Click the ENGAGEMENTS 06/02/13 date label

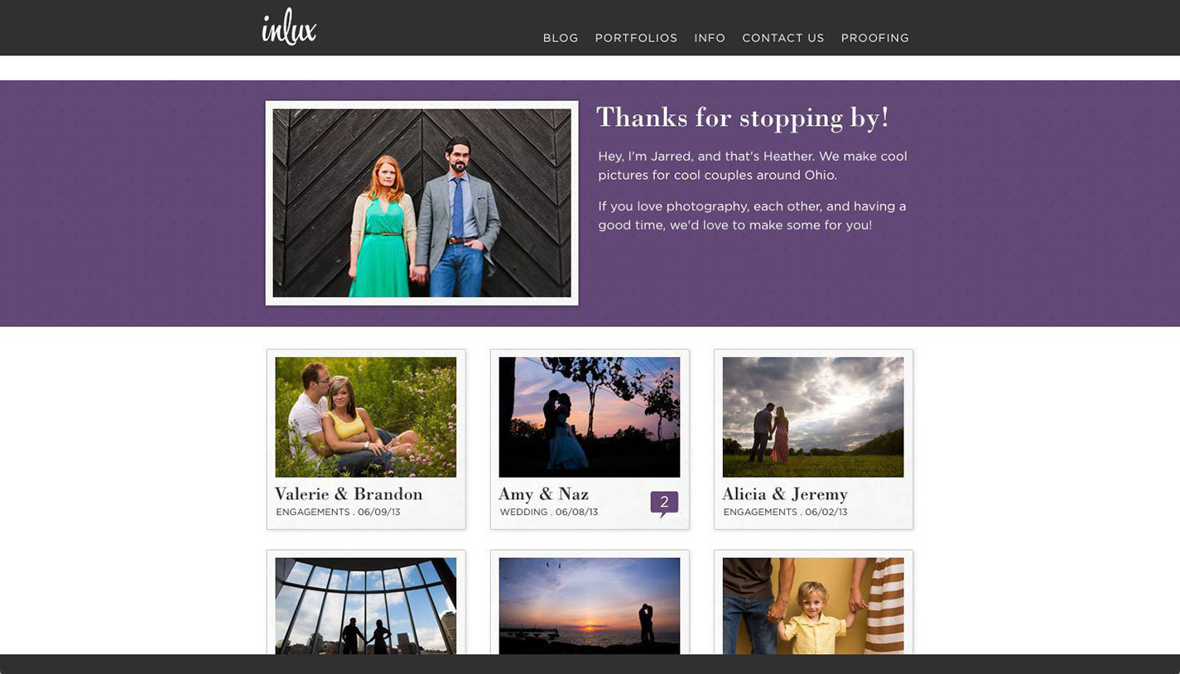pos(784,512)
